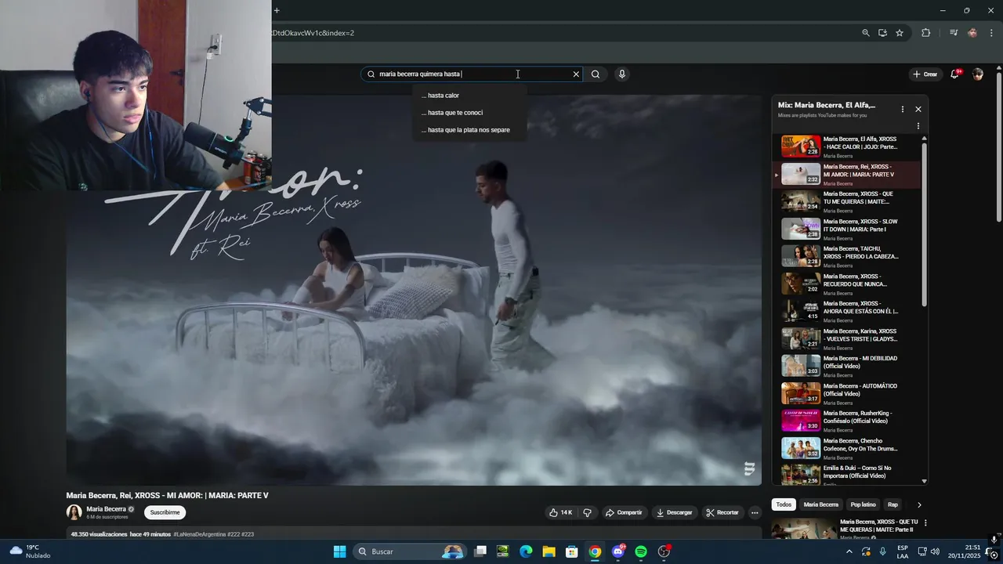Play 'QUE TU ME QUIERAS | MAITE' in Mix
This screenshot has width=1003, height=564.
[x=846, y=201]
